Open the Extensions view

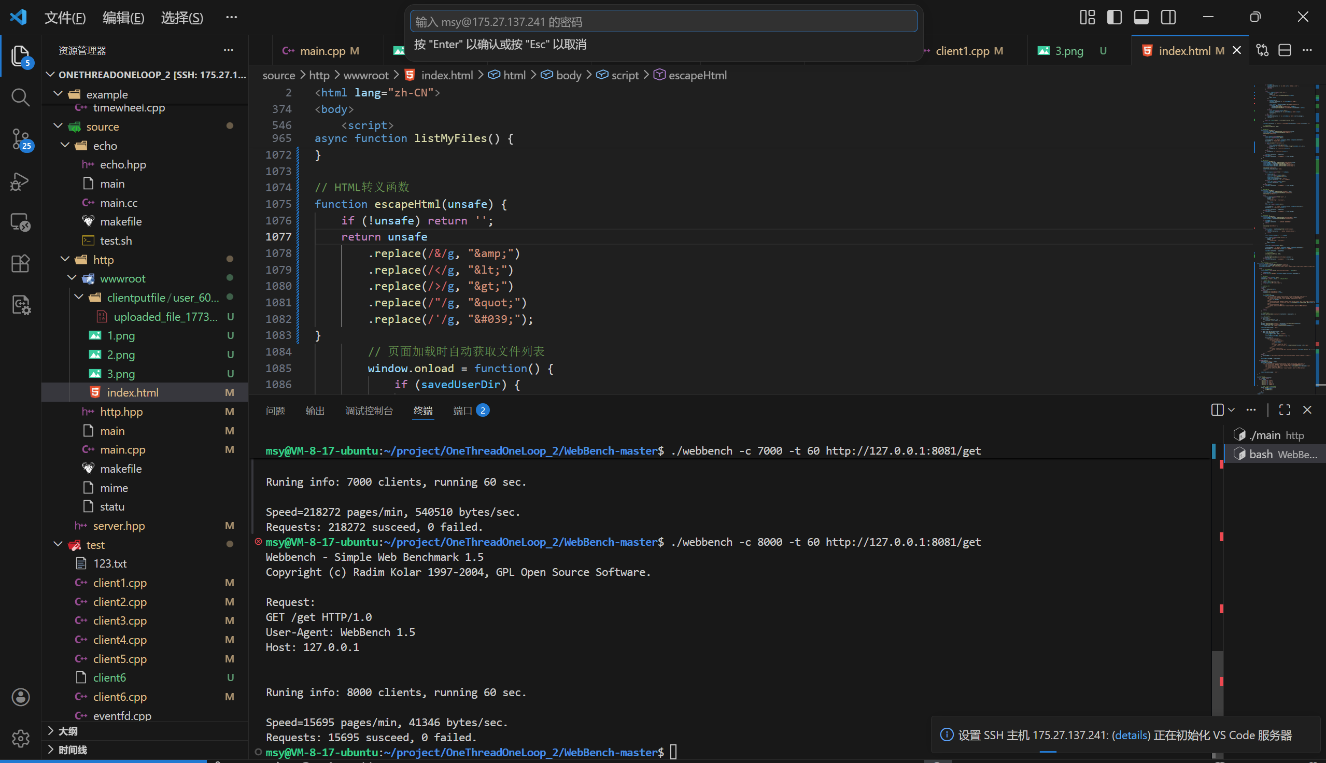(20, 264)
